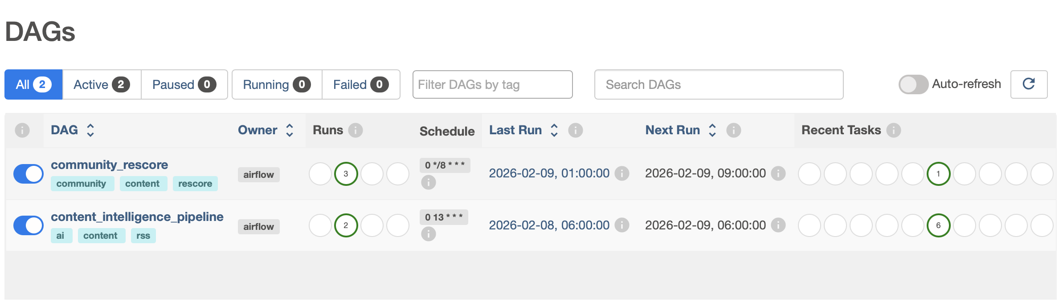Click info icon beside Runs header

click(x=355, y=130)
